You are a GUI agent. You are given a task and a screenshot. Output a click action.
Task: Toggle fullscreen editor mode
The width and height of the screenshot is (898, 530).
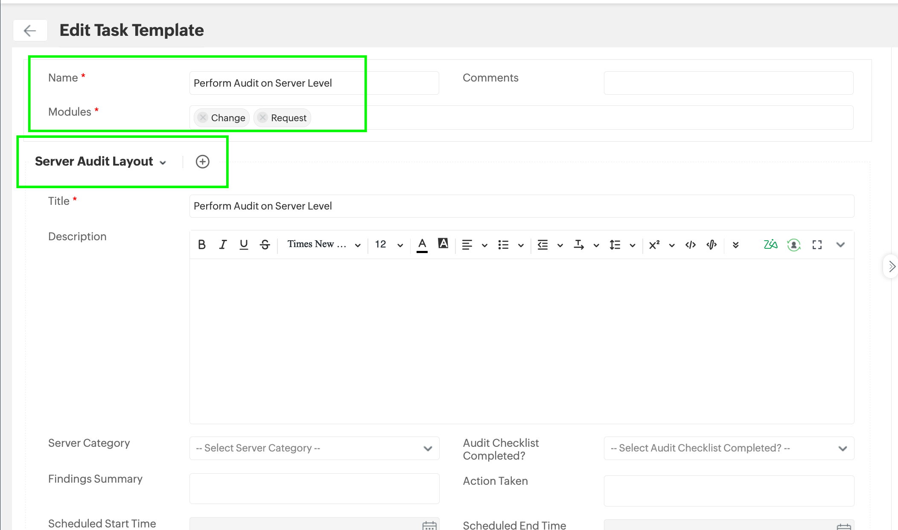(817, 245)
